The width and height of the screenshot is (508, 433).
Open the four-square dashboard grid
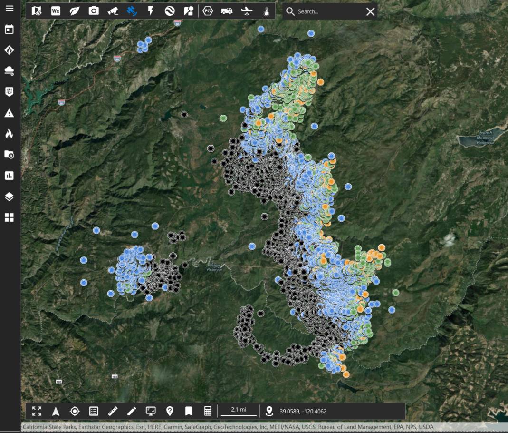click(x=9, y=217)
